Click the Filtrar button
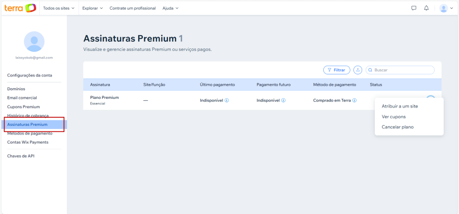459x214 pixels. (x=337, y=70)
